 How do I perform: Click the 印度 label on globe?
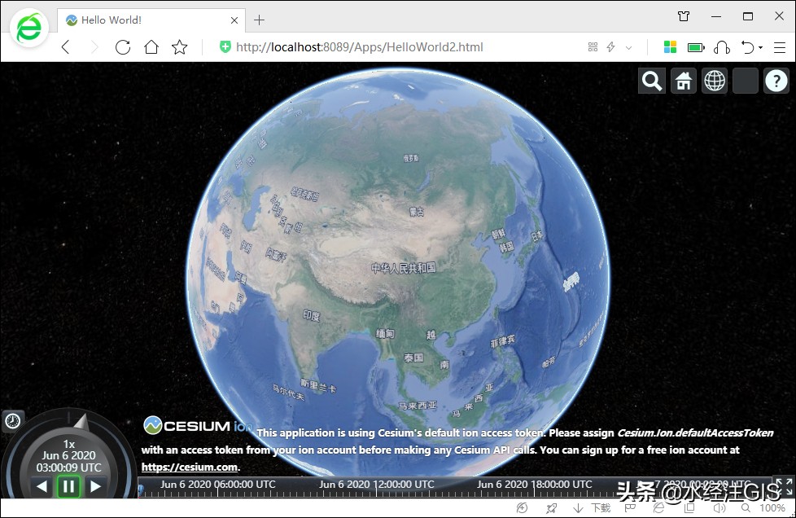coord(311,315)
